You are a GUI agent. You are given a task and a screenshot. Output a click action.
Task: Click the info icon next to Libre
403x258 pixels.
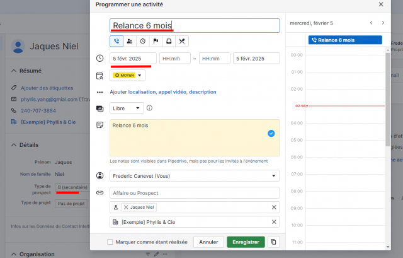coord(149,108)
